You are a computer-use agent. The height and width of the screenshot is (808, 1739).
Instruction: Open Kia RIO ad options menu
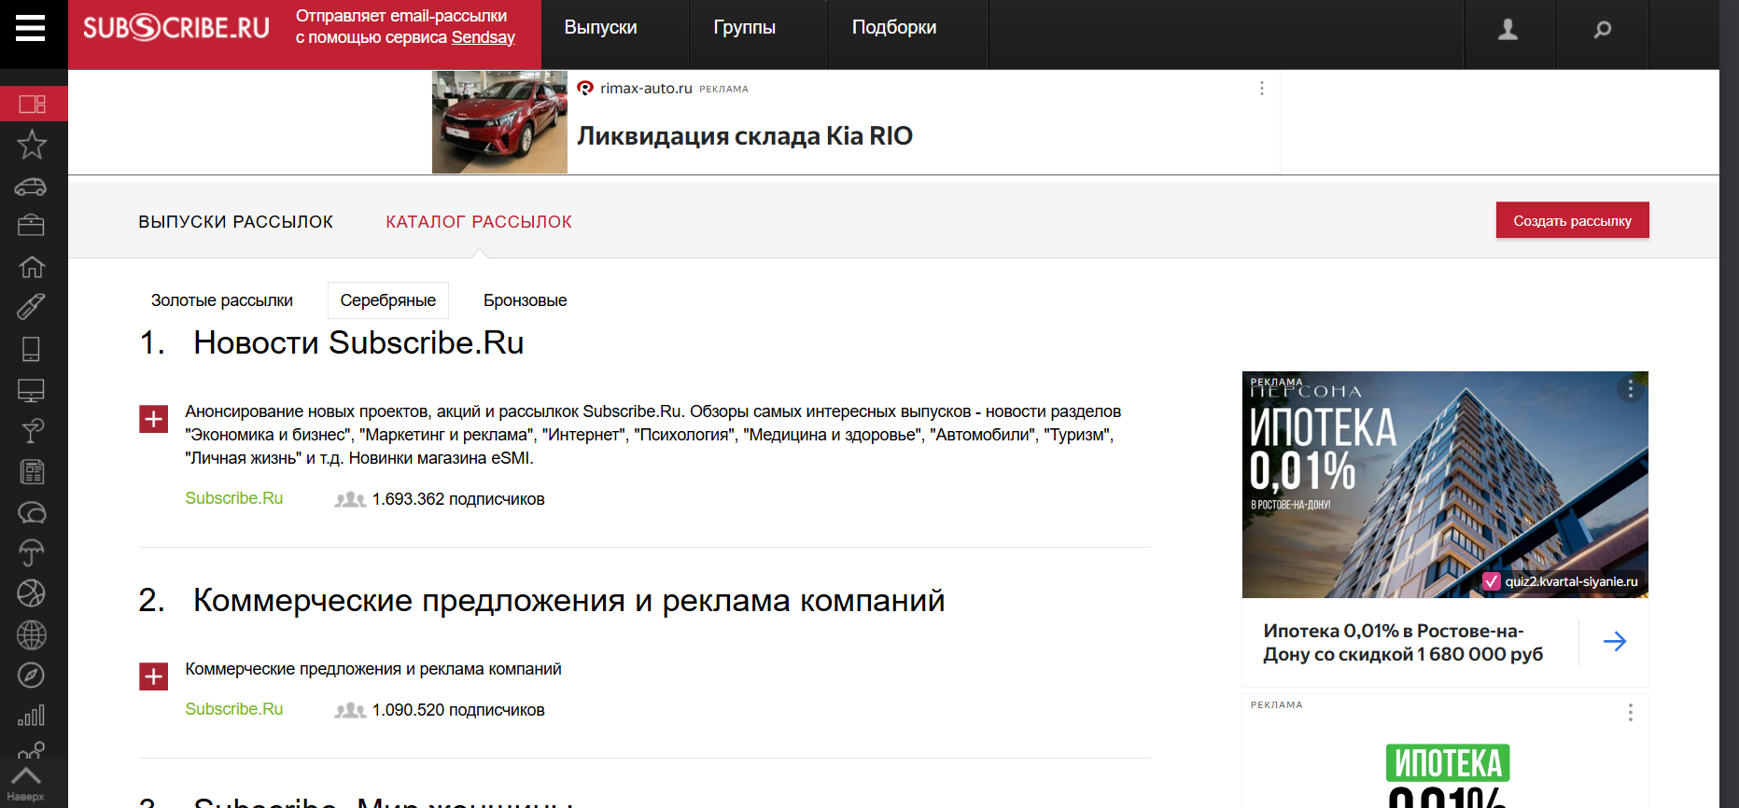click(x=1261, y=88)
